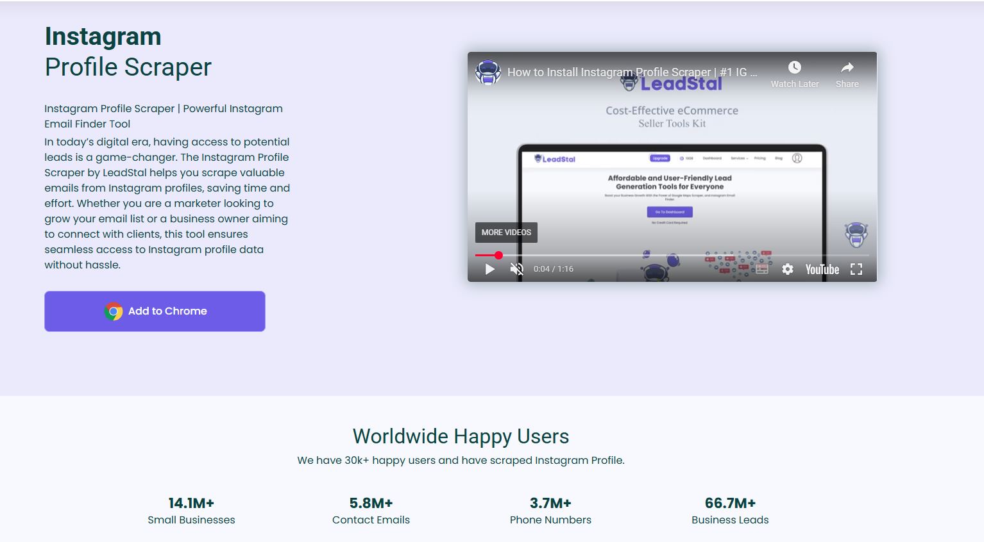Enter fullscreen video mode
The width and height of the screenshot is (984, 542).
tap(856, 270)
